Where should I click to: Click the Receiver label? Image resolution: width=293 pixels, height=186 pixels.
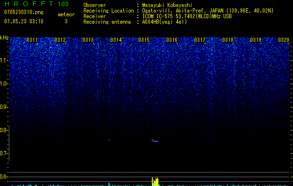click(x=95, y=16)
